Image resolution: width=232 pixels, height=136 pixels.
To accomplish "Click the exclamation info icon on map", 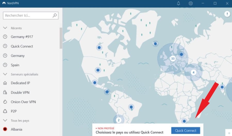I will pyautogui.click(x=227, y=14).
